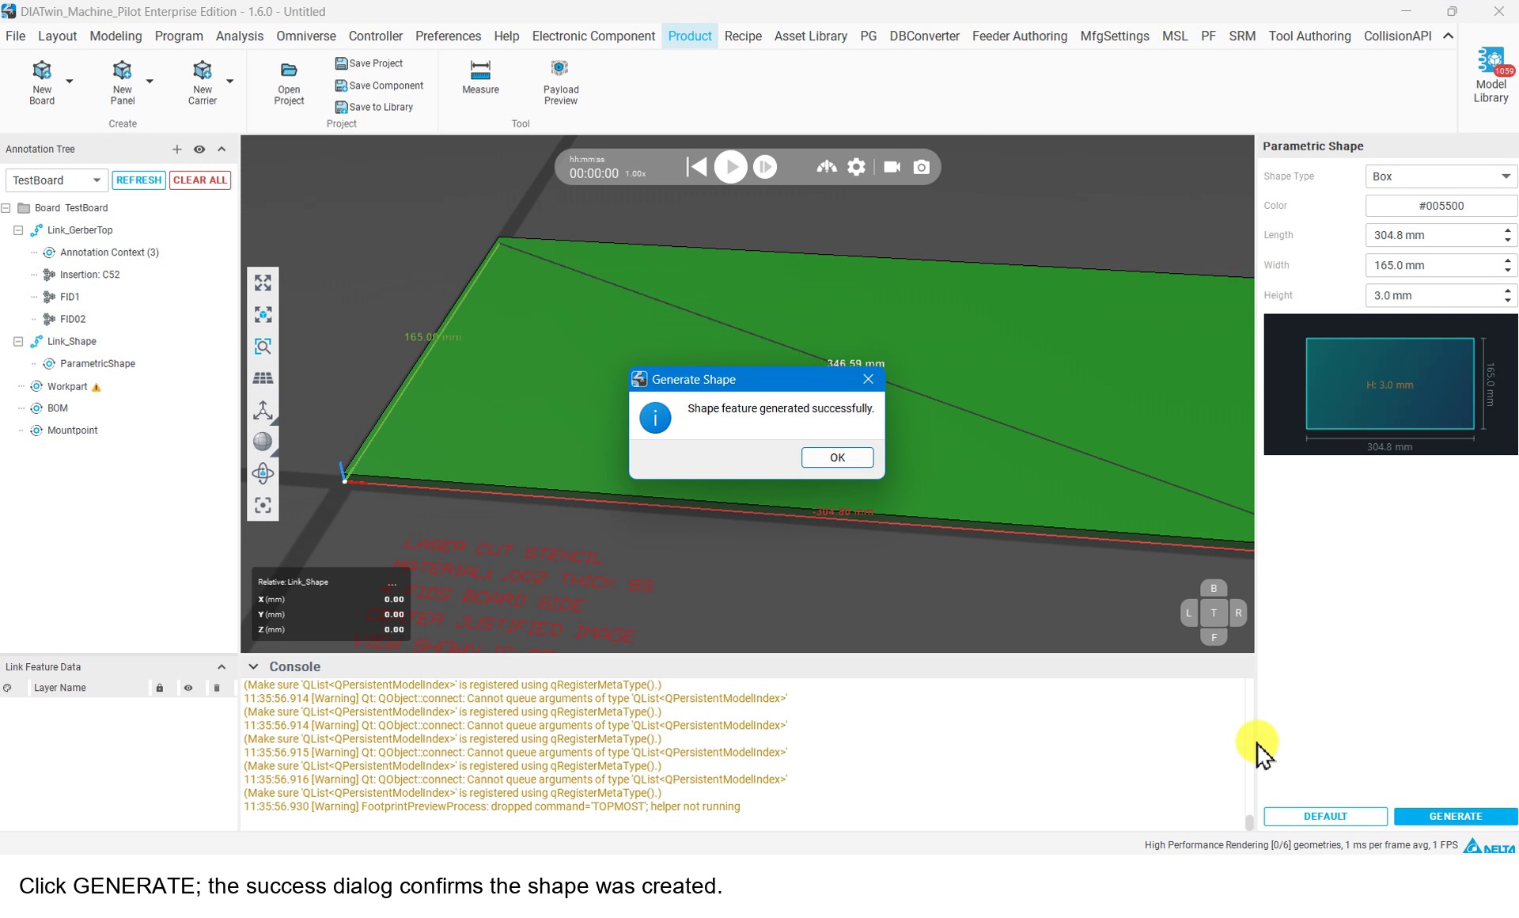Select the ParametricShape tree item

[97, 364]
